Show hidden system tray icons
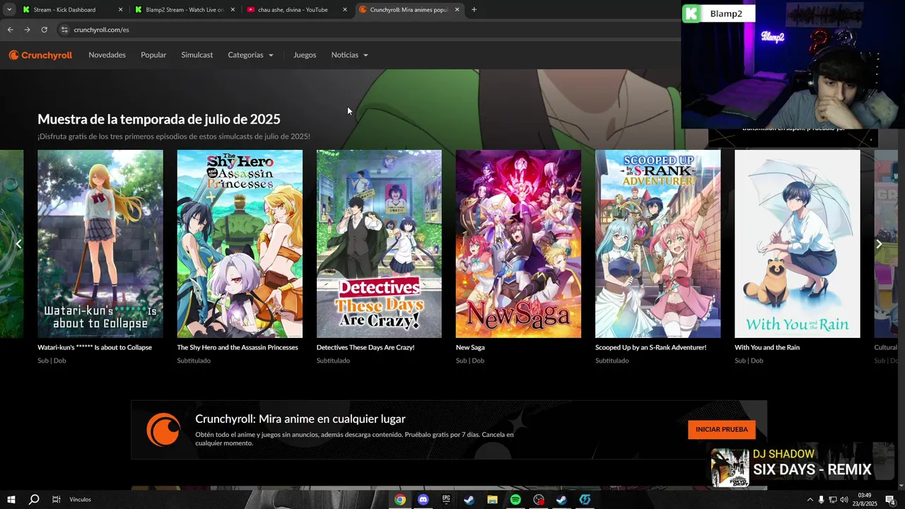 point(810,500)
